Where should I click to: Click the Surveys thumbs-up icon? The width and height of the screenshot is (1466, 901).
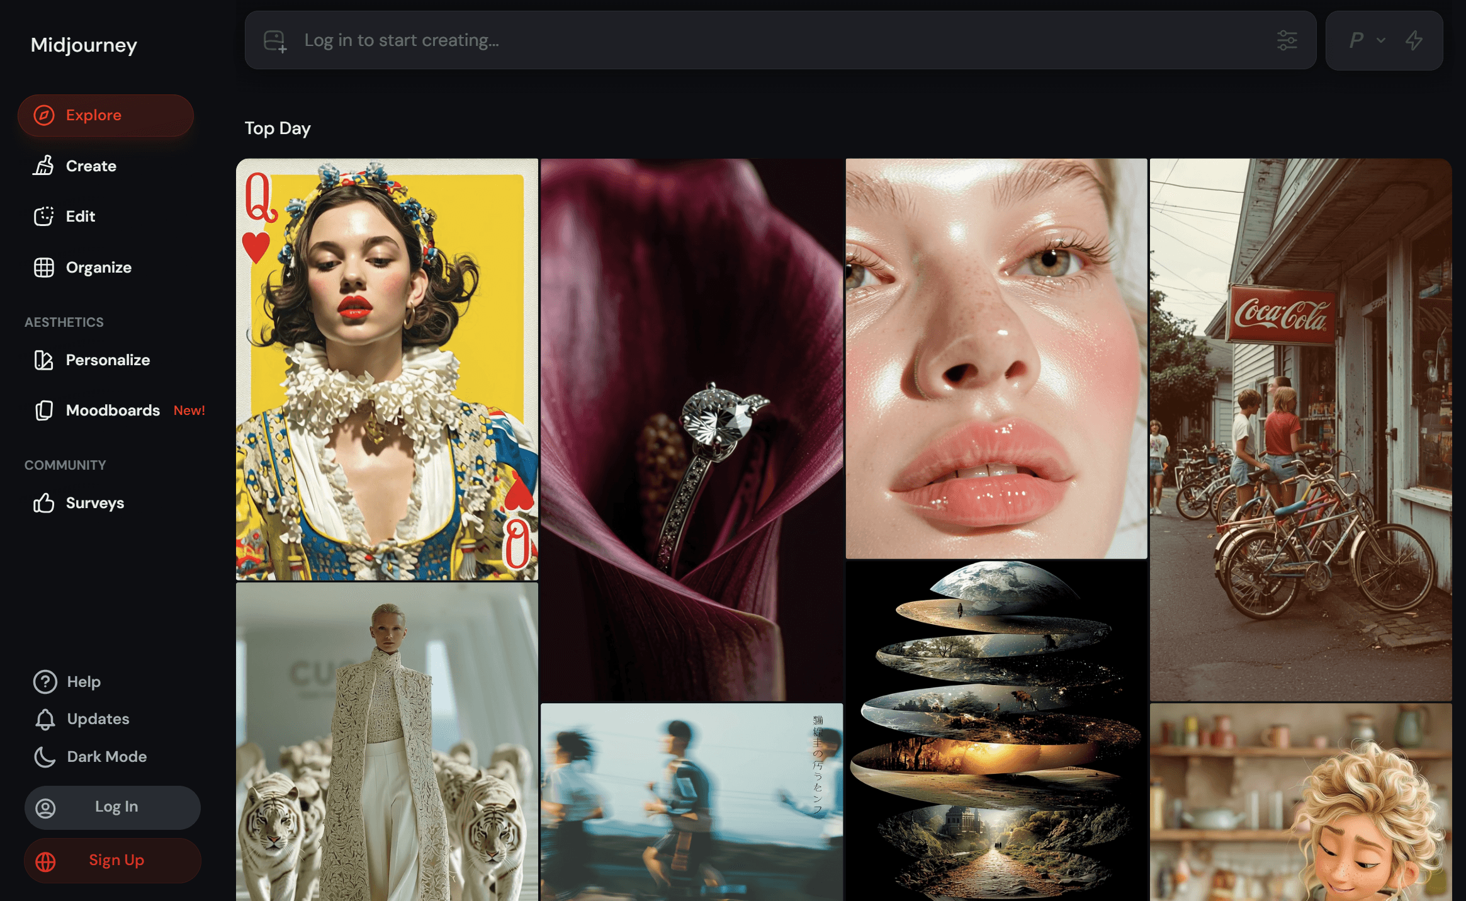pos(43,503)
